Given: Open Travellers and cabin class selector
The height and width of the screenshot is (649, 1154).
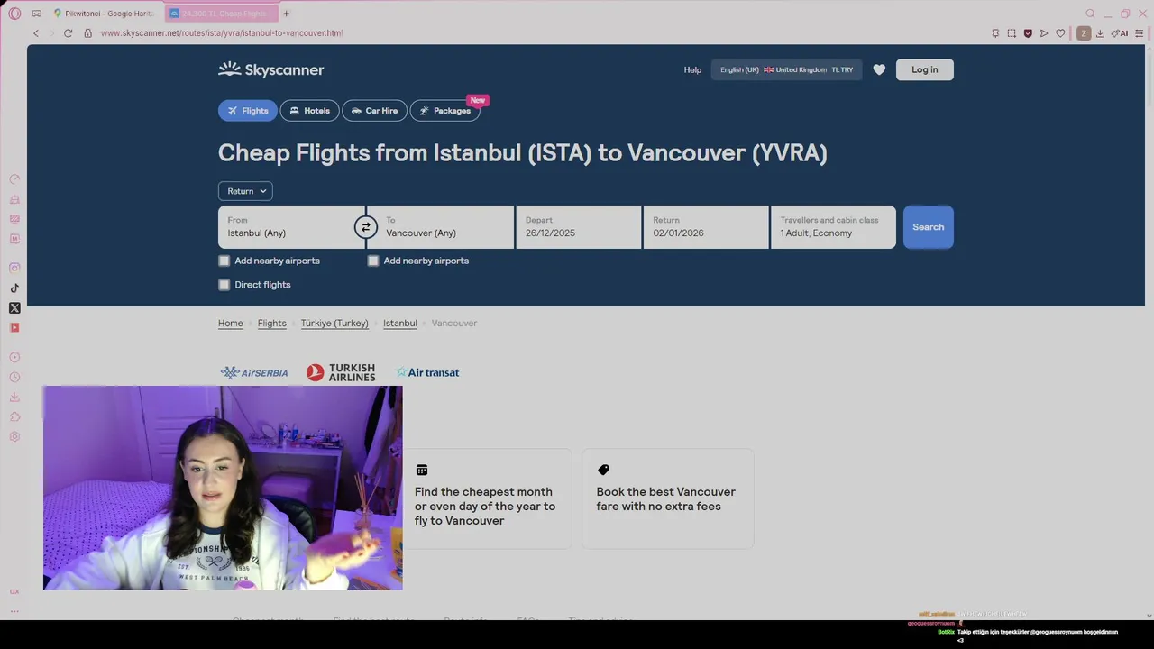Looking at the screenshot, I should point(833,227).
